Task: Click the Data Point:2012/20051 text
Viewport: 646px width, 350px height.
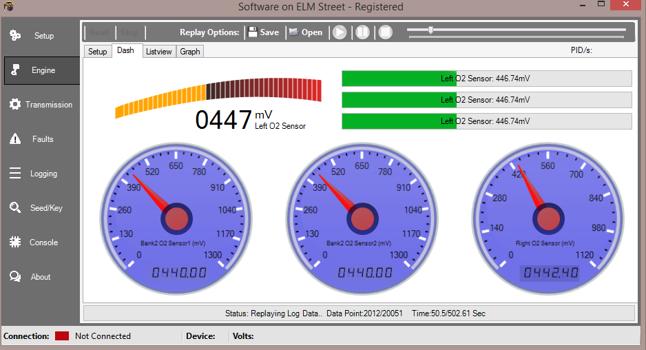Action: point(364,313)
